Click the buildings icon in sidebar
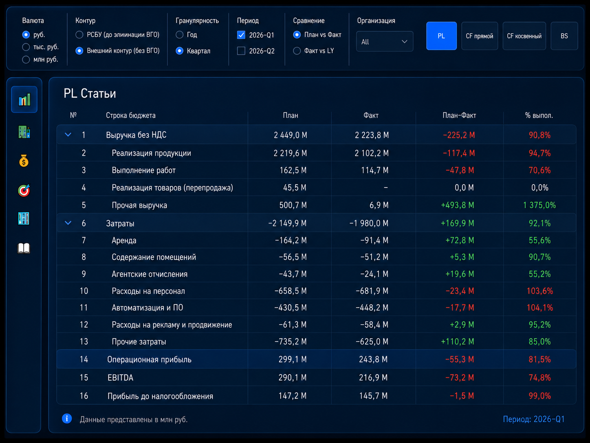590x443 pixels. (x=24, y=132)
